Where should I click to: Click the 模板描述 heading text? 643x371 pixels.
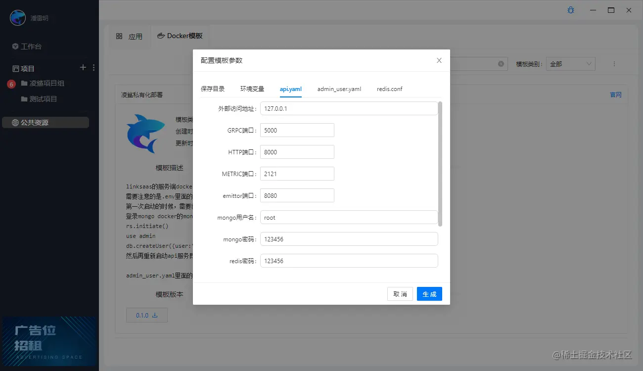coord(170,168)
